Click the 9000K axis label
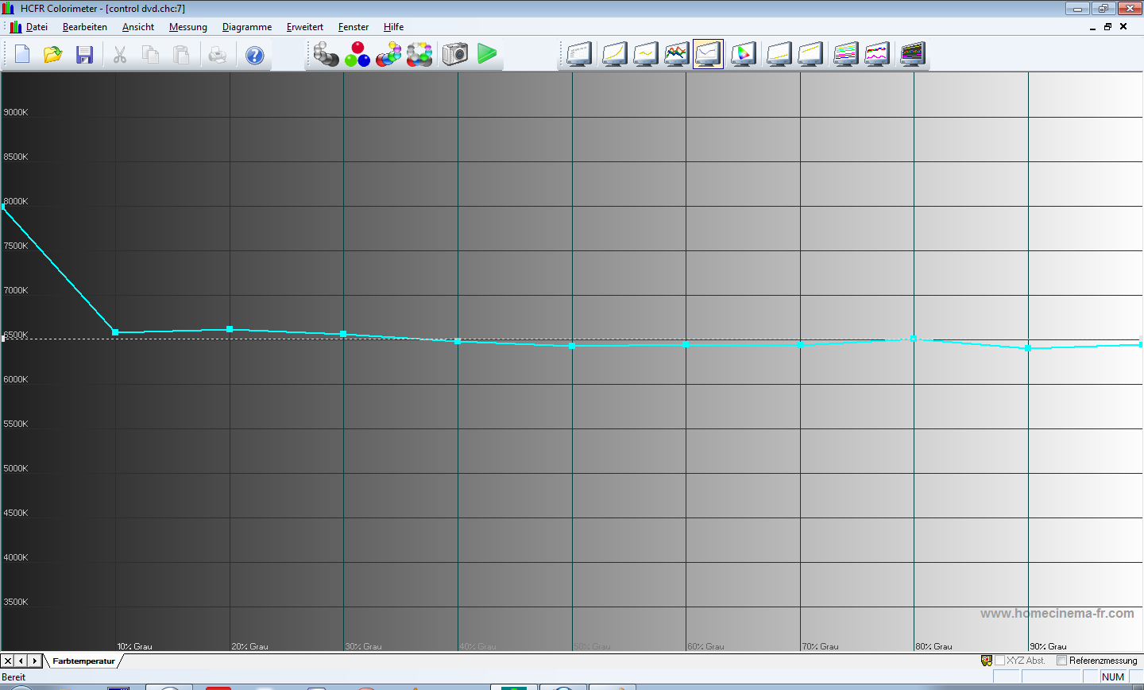 click(x=16, y=112)
